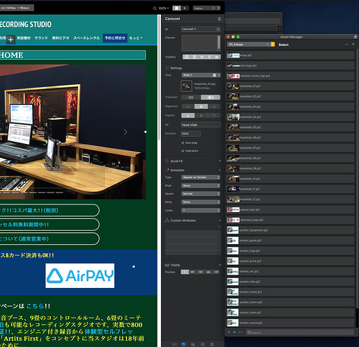Image resolution: width=359 pixels, height=347 pixels.
Task: Select the slide transition option
Action: pyautogui.click(x=191, y=97)
